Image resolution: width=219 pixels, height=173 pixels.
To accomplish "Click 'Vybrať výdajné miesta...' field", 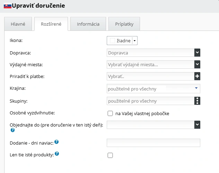I will [150, 64].
